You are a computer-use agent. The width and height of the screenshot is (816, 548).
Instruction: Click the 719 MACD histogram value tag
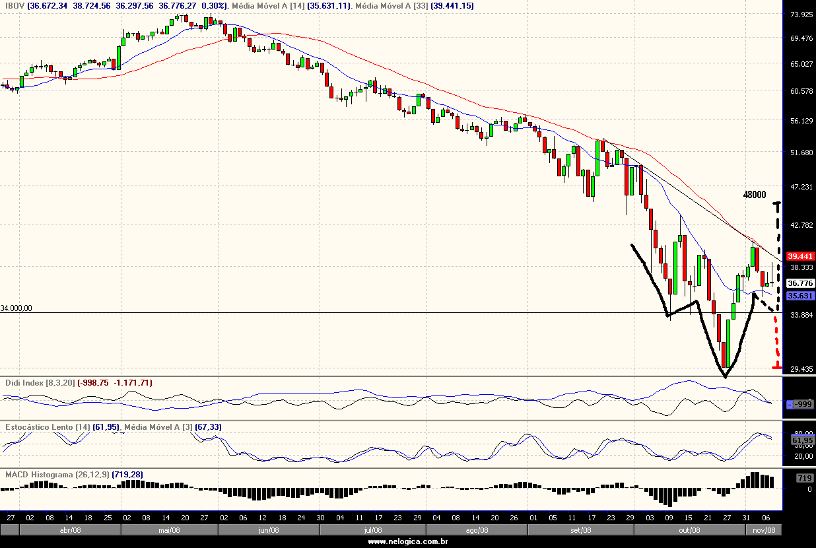point(805,478)
